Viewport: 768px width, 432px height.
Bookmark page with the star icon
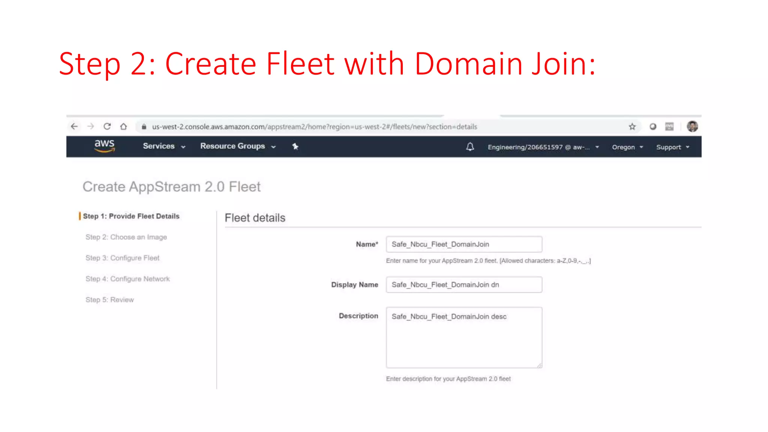coord(632,127)
